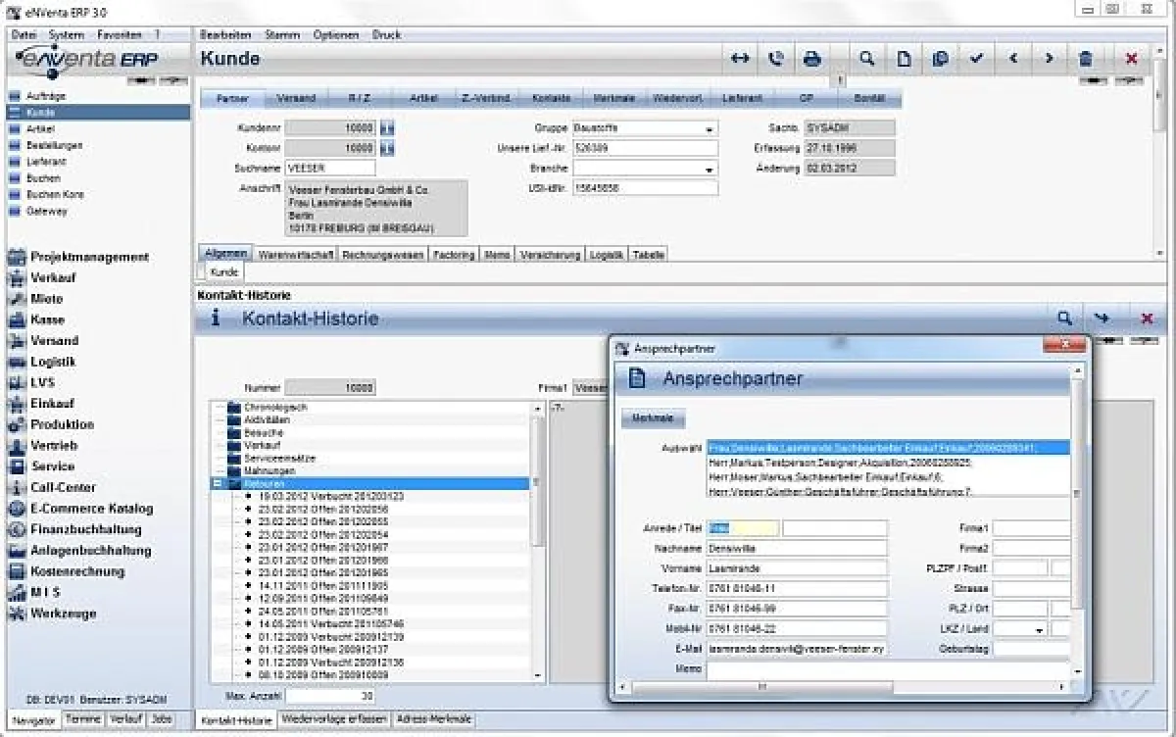This screenshot has width=1176, height=737.
Task: Create a new record via the document icon
Action: click(x=903, y=59)
